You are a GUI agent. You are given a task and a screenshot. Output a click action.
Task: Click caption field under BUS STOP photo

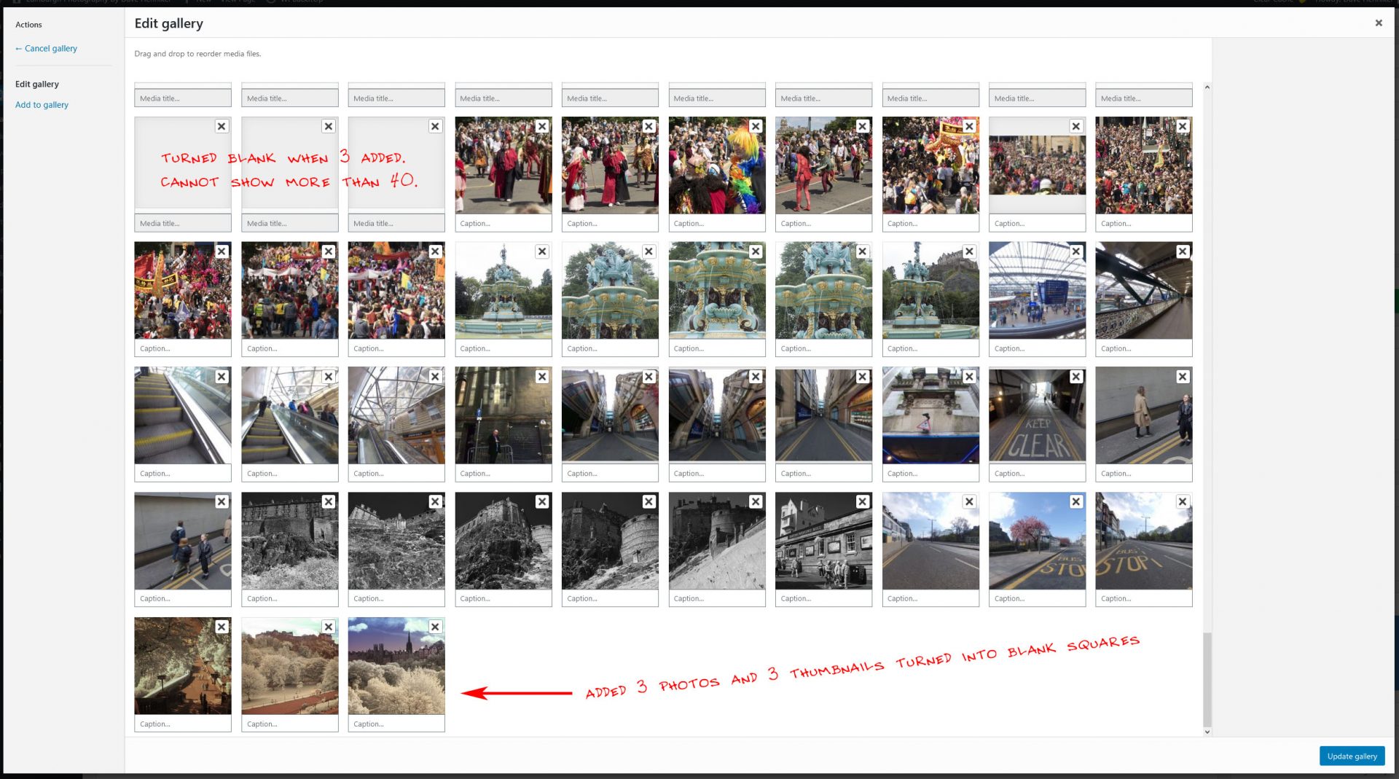[1144, 598]
